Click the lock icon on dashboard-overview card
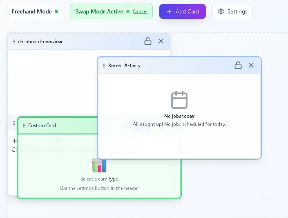The image size is (288, 218). click(x=148, y=41)
